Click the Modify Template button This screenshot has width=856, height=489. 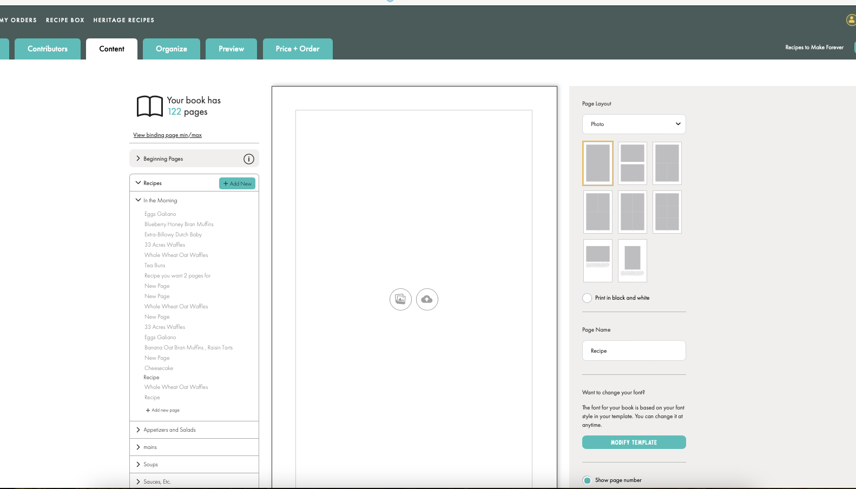[634, 442]
